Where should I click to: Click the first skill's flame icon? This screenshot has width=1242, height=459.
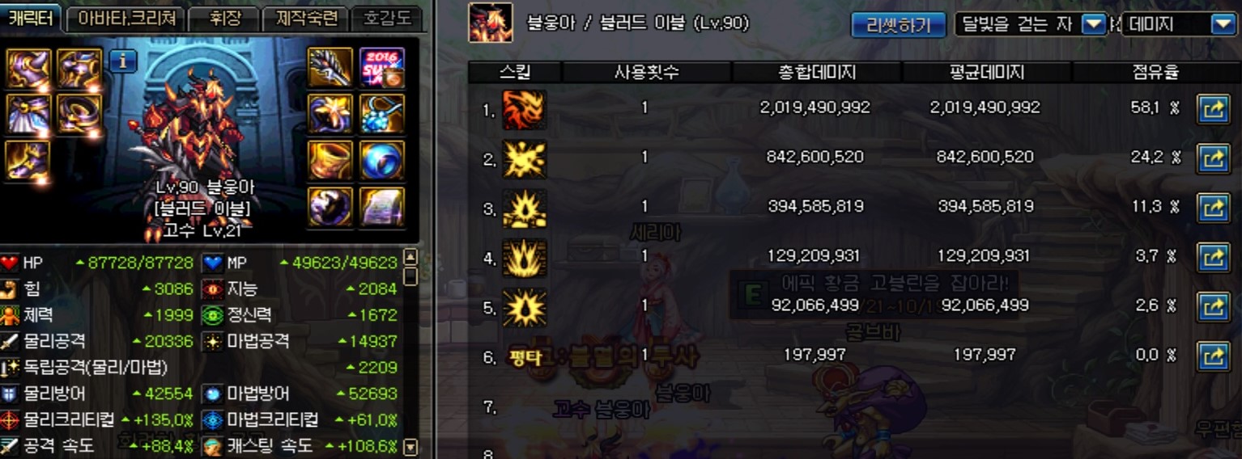point(524,109)
